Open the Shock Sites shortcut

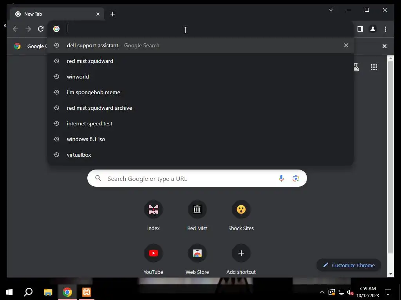point(241,216)
